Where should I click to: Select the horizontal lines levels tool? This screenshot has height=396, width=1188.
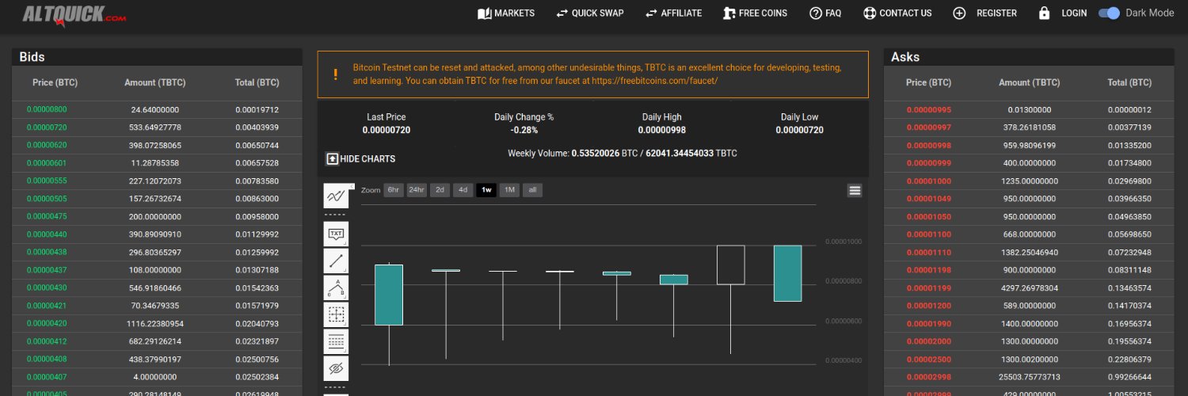pos(336,341)
